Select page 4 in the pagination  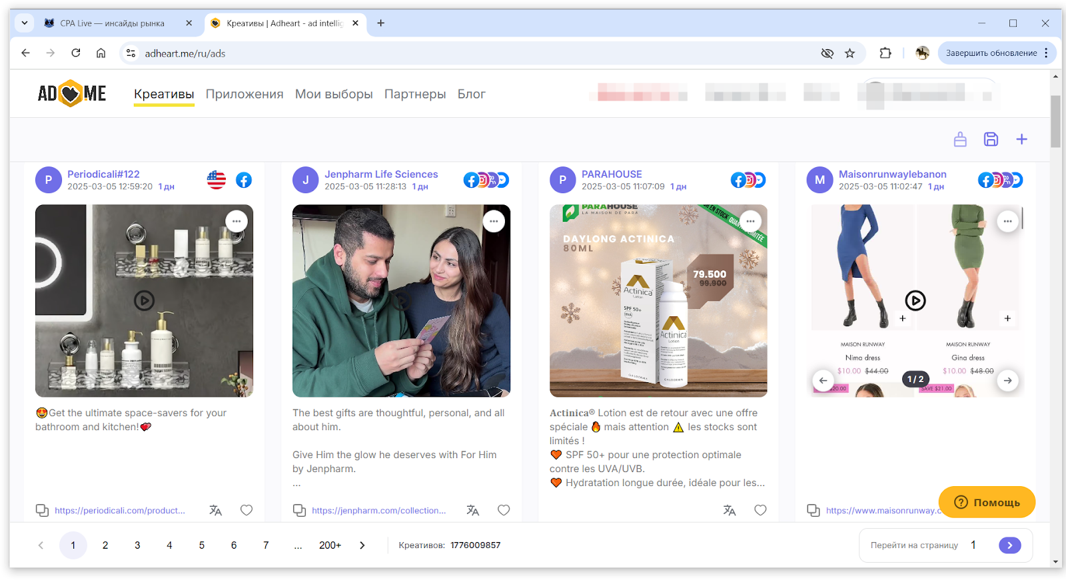tap(169, 545)
